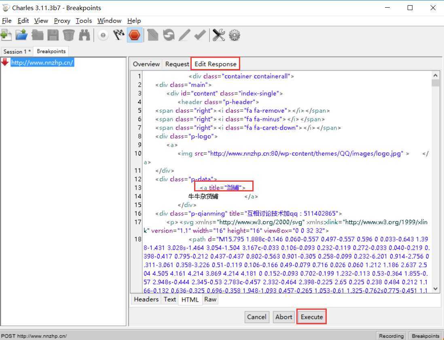Switch to HTML view tab

(x=190, y=300)
